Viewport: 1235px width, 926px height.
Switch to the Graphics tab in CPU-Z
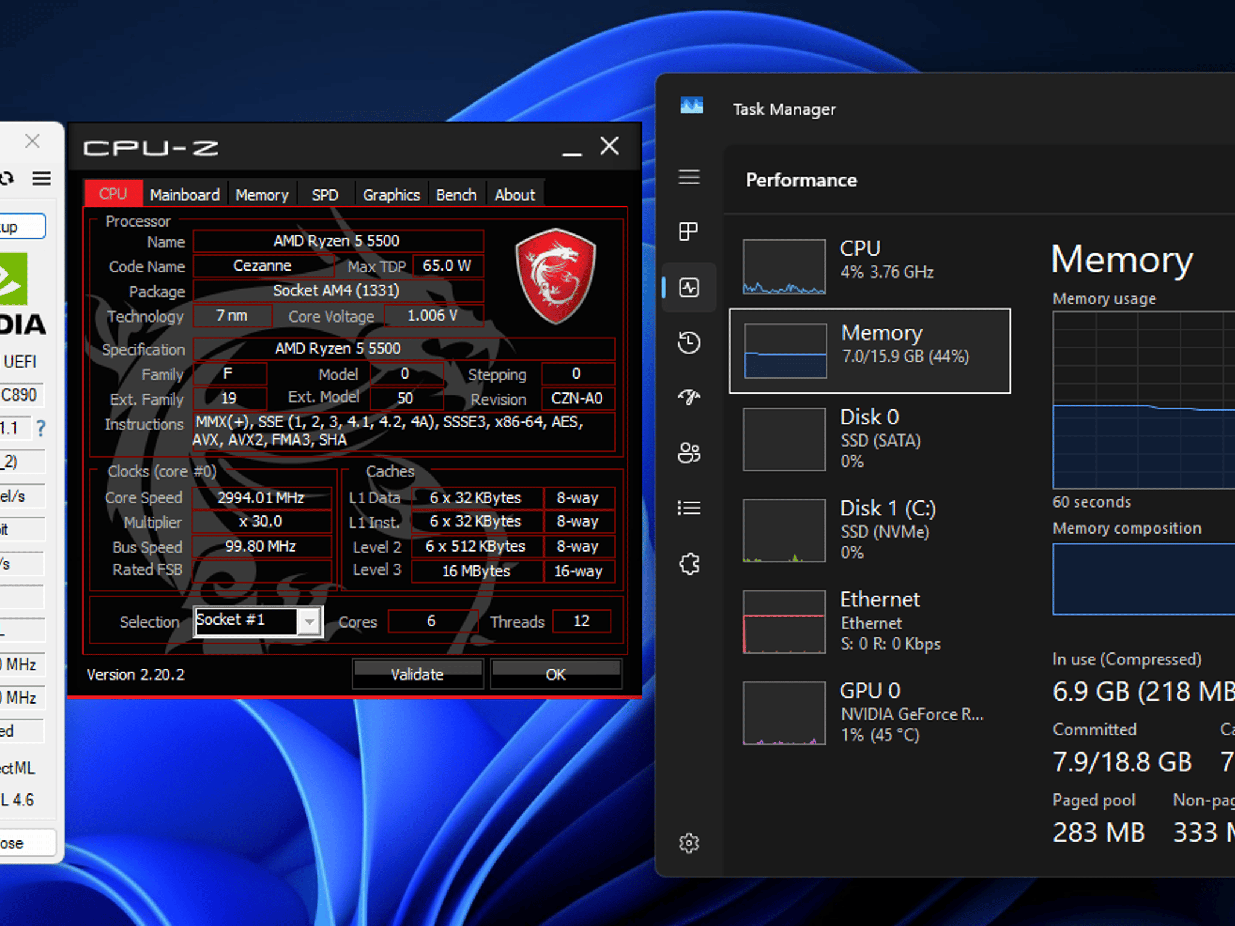[391, 195]
